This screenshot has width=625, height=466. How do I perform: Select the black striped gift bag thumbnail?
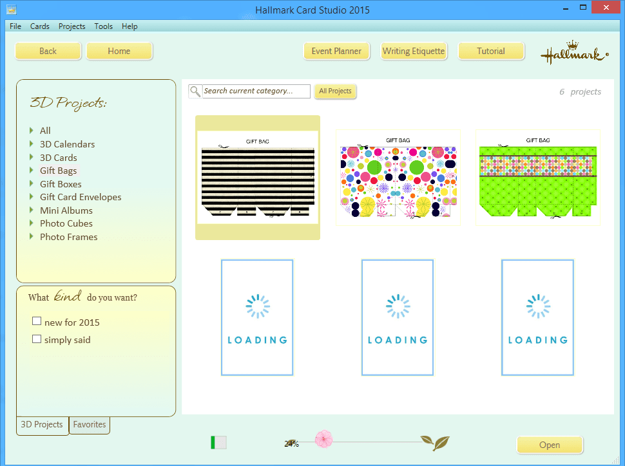pos(258,178)
